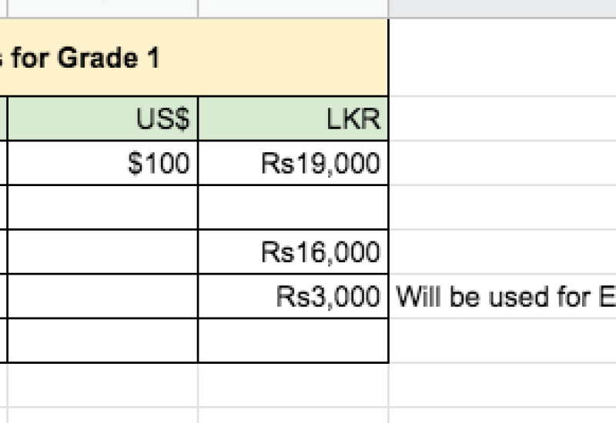The image size is (616, 423).
Task: Select the Rs19,000 cell
Action: point(293,163)
